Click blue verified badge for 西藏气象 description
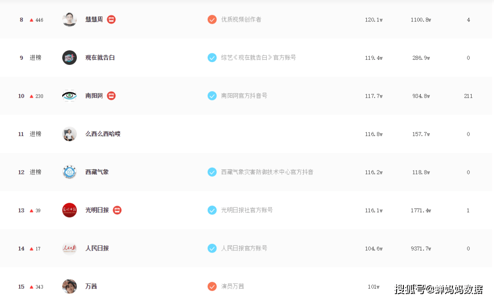 (x=212, y=172)
